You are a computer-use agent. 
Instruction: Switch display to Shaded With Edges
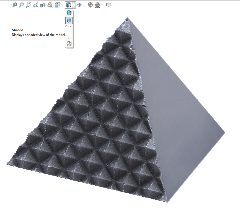[69, 12]
